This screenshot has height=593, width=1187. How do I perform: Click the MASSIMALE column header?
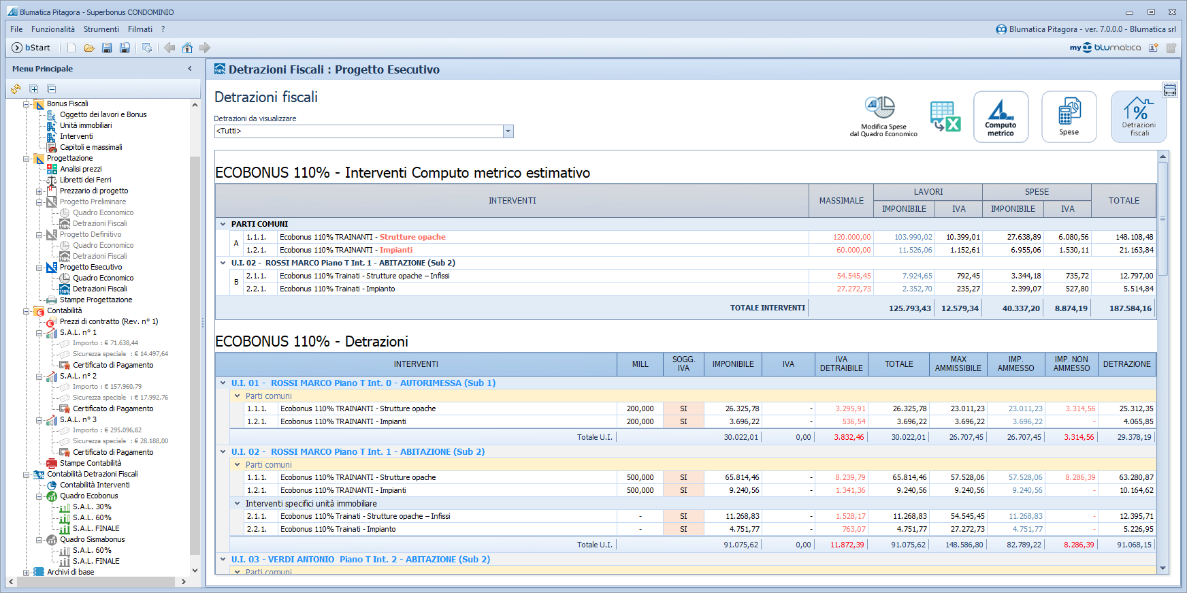[x=841, y=201]
